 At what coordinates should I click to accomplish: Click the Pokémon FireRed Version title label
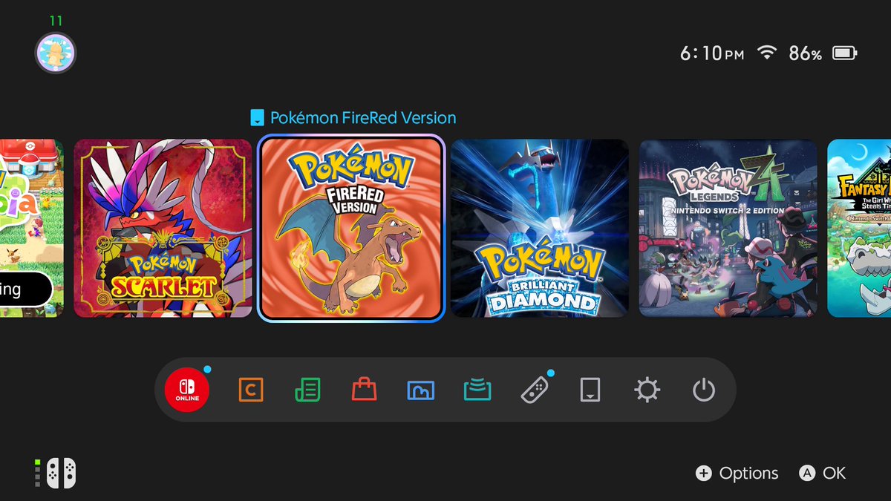coord(363,118)
